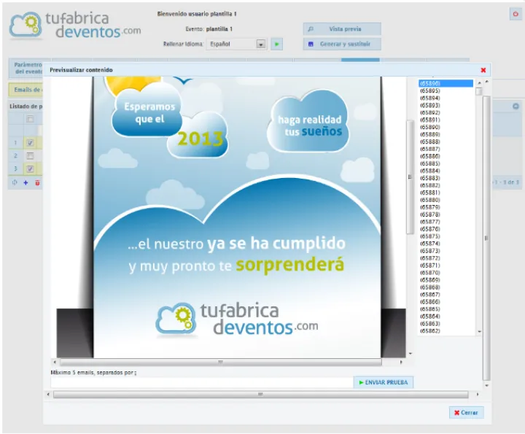Click the search icon on Vista previa
The image size is (525, 434).
point(311,29)
